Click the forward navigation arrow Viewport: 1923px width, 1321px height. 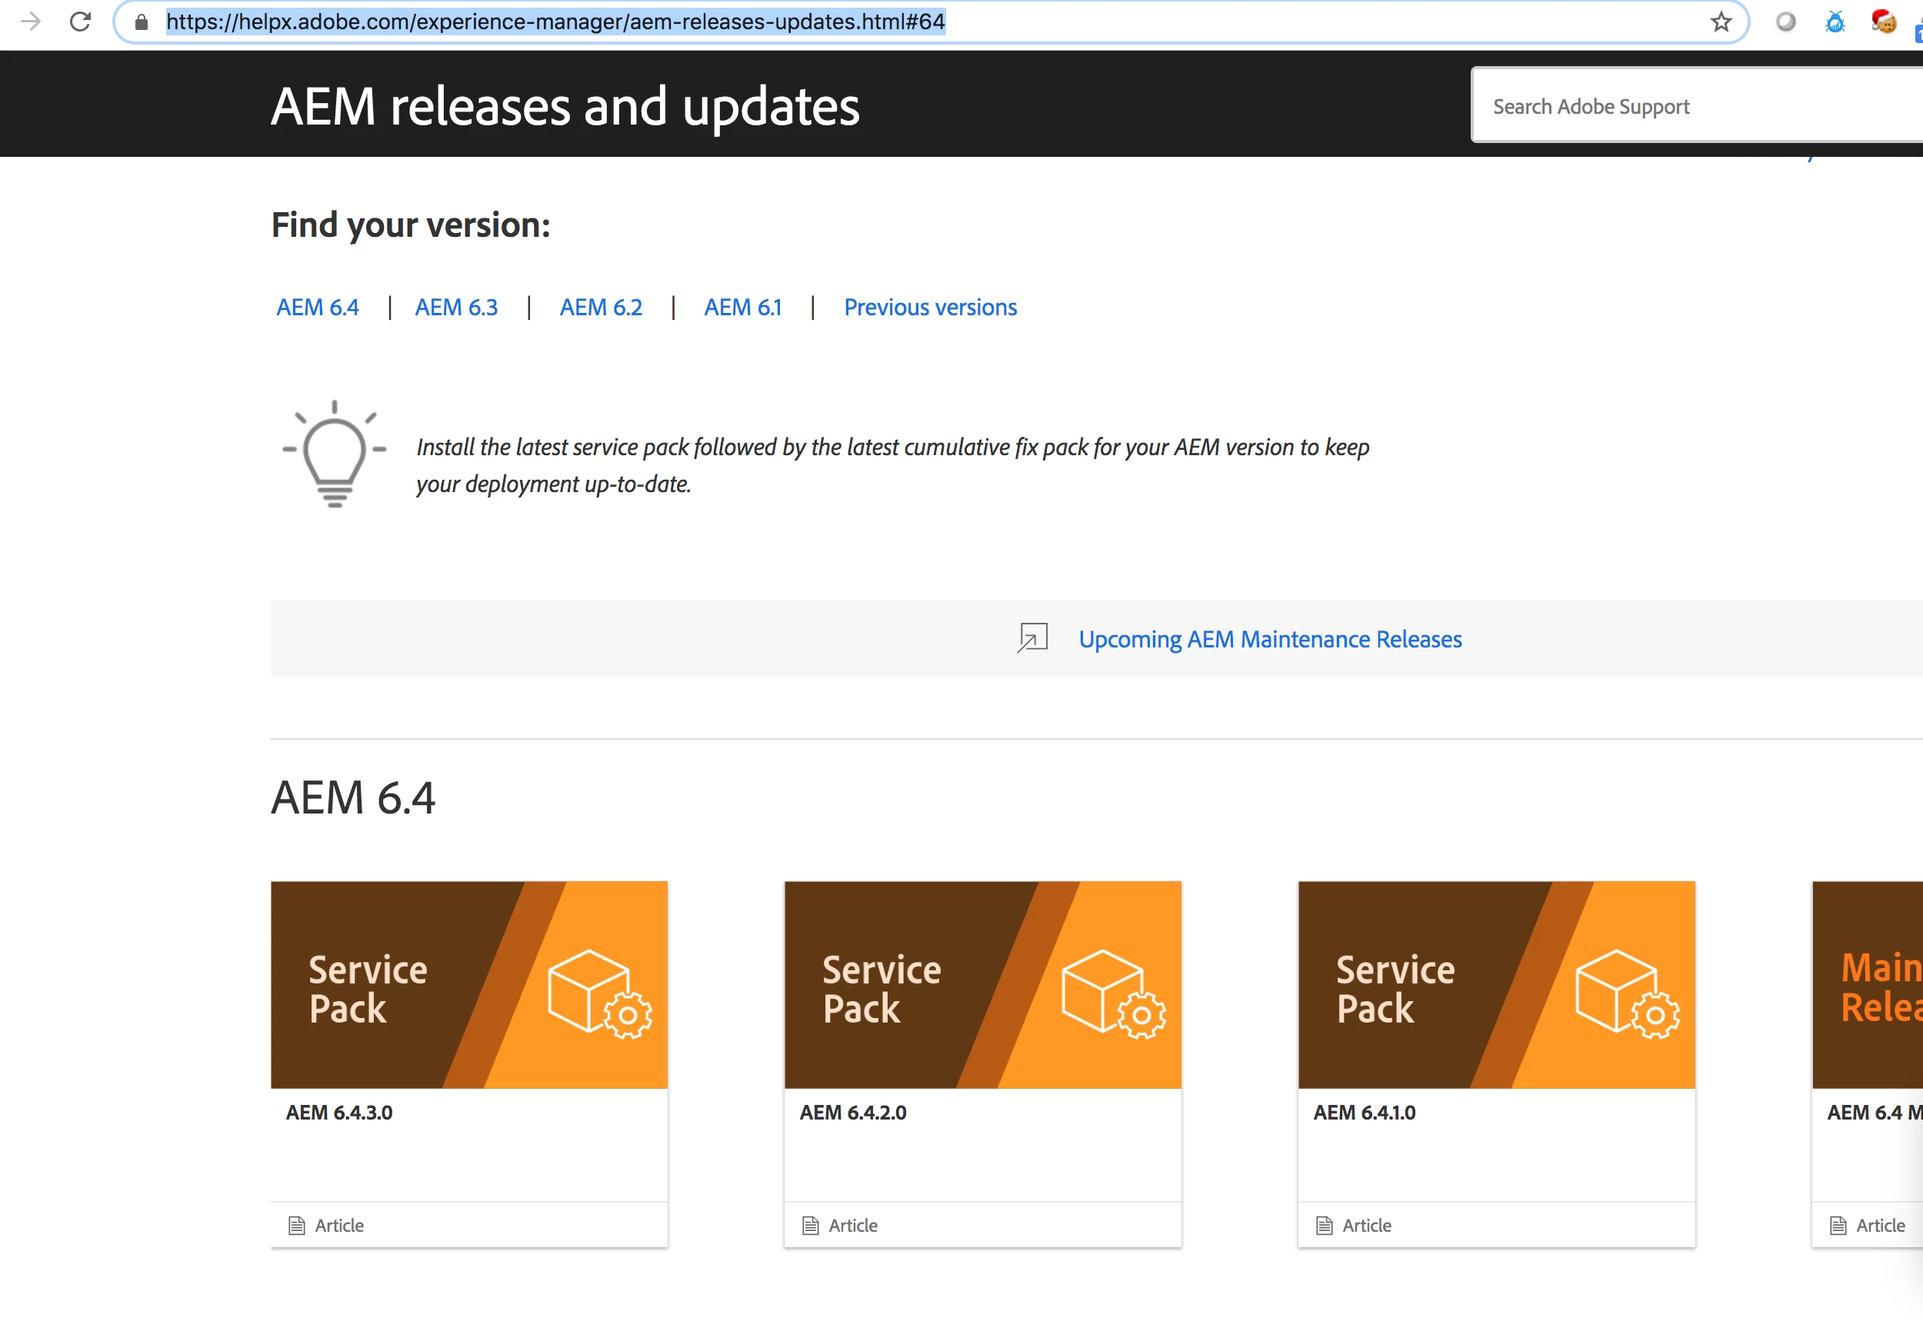31,22
